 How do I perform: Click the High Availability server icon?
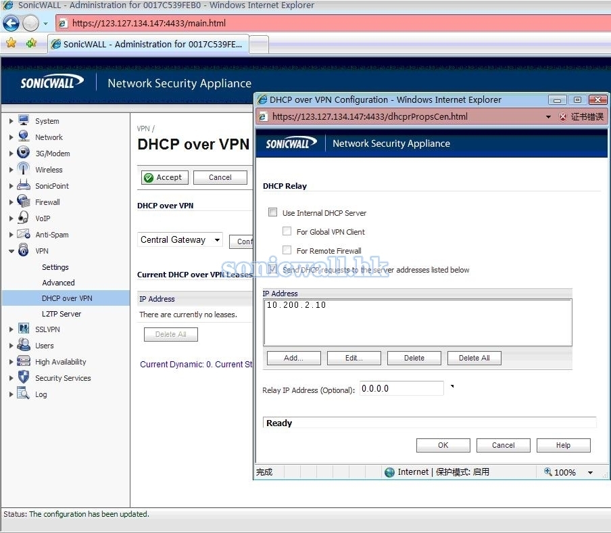[x=24, y=361]
